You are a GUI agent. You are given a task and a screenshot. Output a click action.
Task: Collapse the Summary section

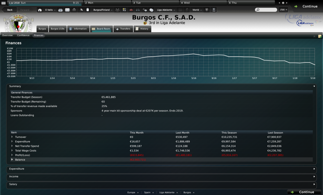point(314,86)
